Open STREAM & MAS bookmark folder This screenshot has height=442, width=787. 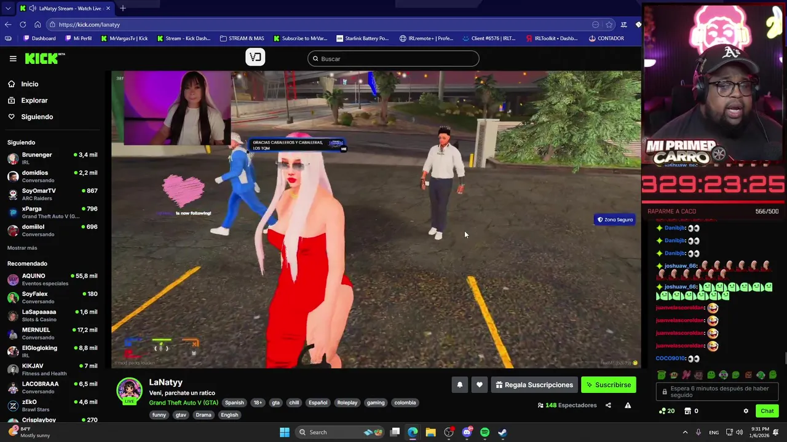(242, 38)
